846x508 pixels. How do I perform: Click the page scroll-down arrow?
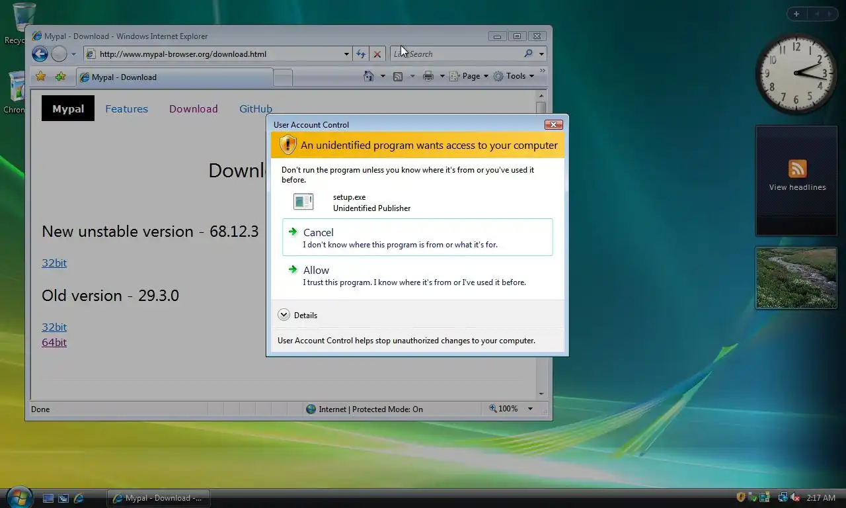541,394
